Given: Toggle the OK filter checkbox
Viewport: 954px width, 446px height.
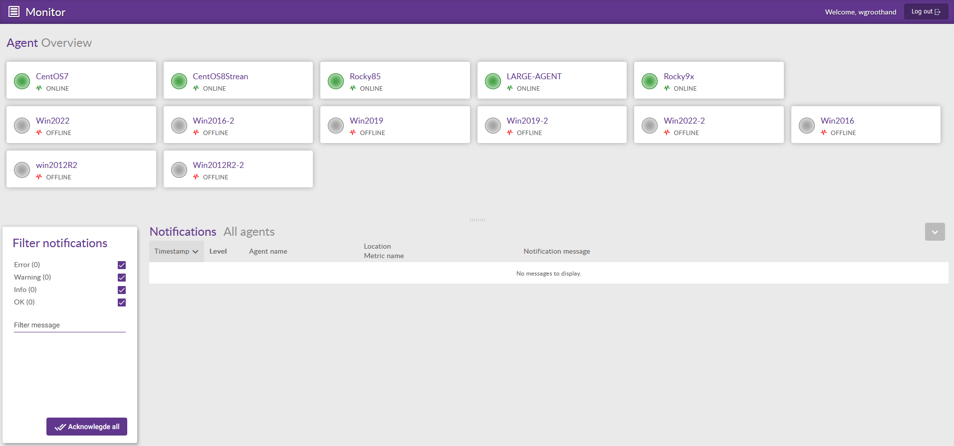Looking at the screenshot, I should click(x=122, y=302).
